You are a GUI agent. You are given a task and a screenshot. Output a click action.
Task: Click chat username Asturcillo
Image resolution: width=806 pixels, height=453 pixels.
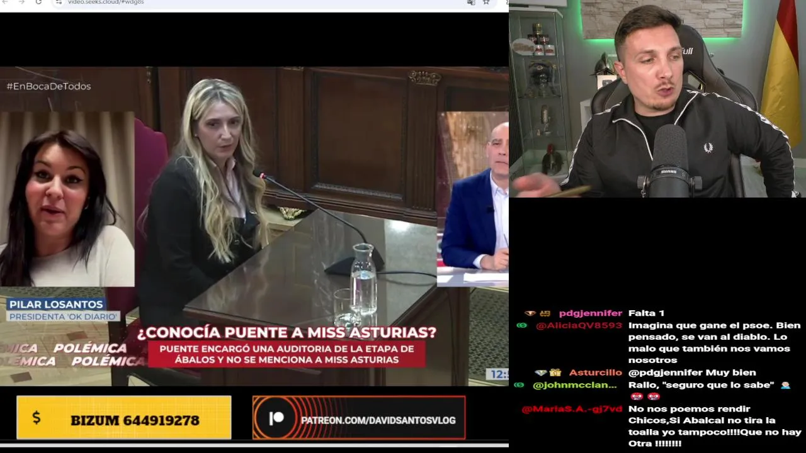click(596, 372)
